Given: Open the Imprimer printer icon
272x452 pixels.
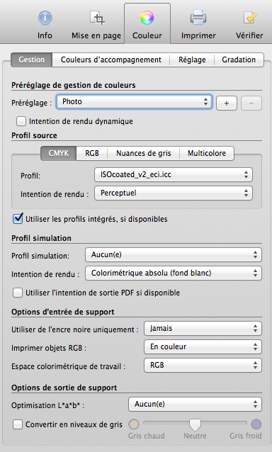Looking at the screenshot, I should point(198,18).
